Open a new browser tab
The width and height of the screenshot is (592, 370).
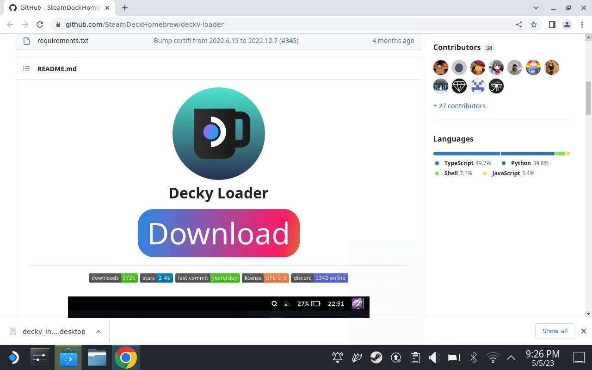click(x=125, y=7)
